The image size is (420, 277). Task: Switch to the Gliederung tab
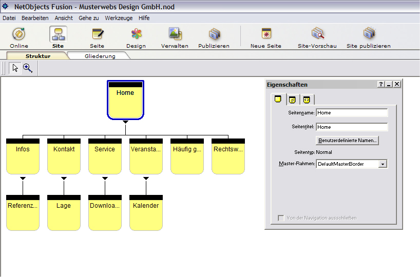pyautogui.click(x=100, y=56)
